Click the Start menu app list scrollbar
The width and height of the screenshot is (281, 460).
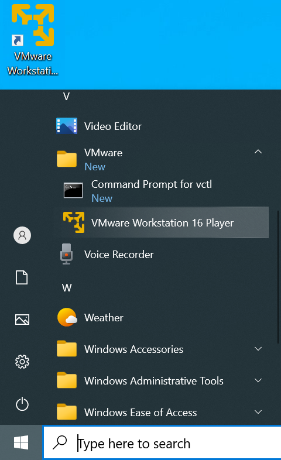[x=277, y=276]
